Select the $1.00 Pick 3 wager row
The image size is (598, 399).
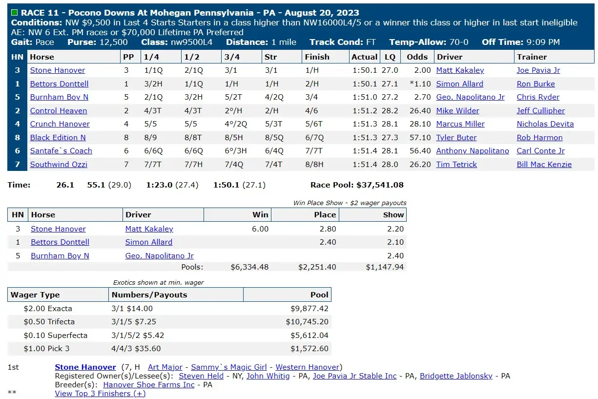pos(169,349)
